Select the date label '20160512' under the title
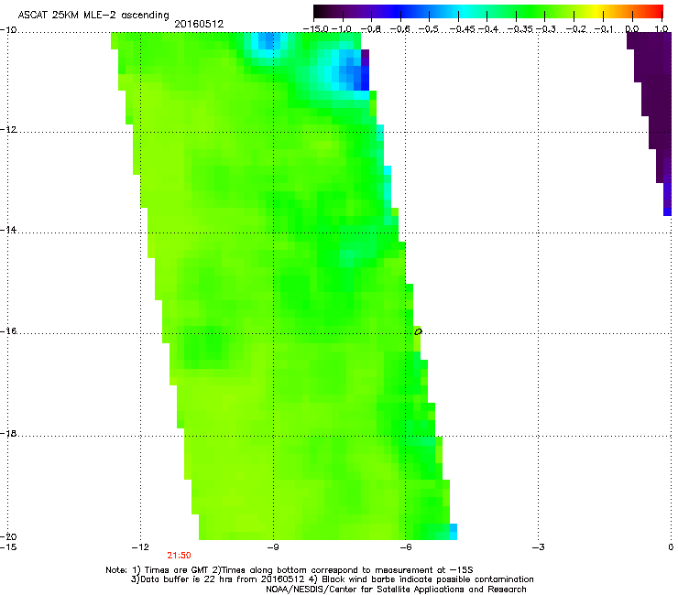The image size is (678, 595). click(x=199, y=24)
